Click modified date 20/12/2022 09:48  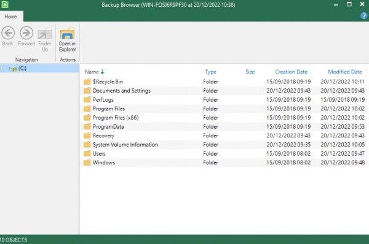click(343, 162)
